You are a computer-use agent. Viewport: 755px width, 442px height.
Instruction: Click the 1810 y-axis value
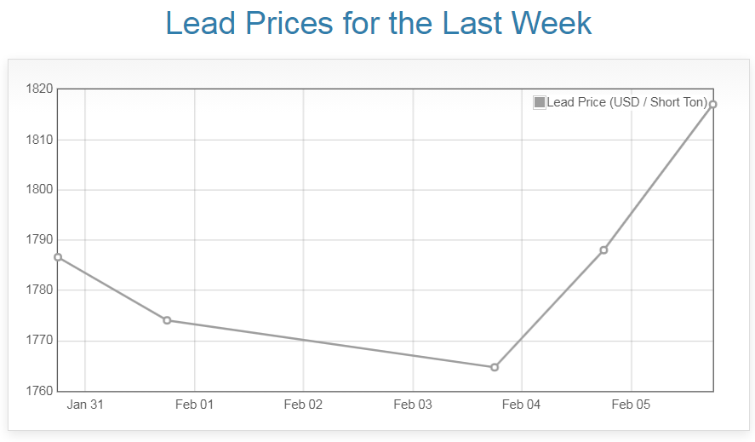click(40, 139)
